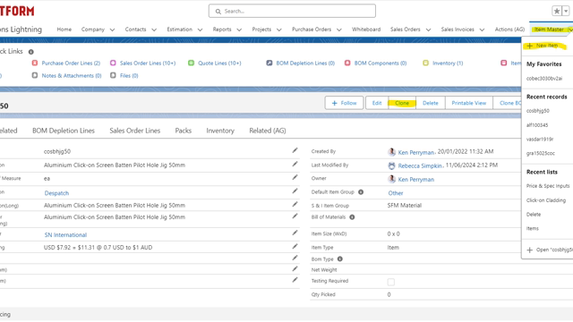
Task: Click the Edit button
Action: point(377,103)
